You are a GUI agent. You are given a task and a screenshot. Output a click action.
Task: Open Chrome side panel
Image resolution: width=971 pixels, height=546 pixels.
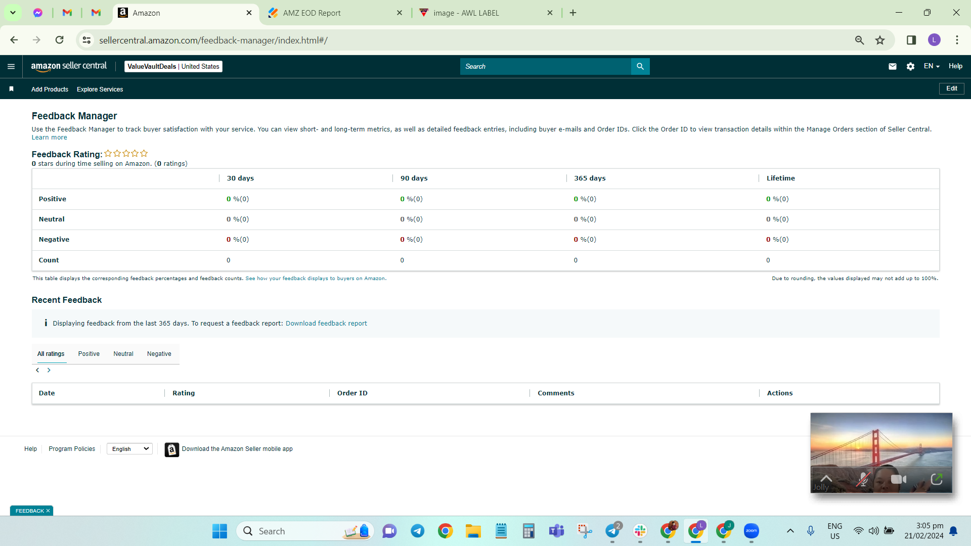pyautogui.click(x=911, y=40)
